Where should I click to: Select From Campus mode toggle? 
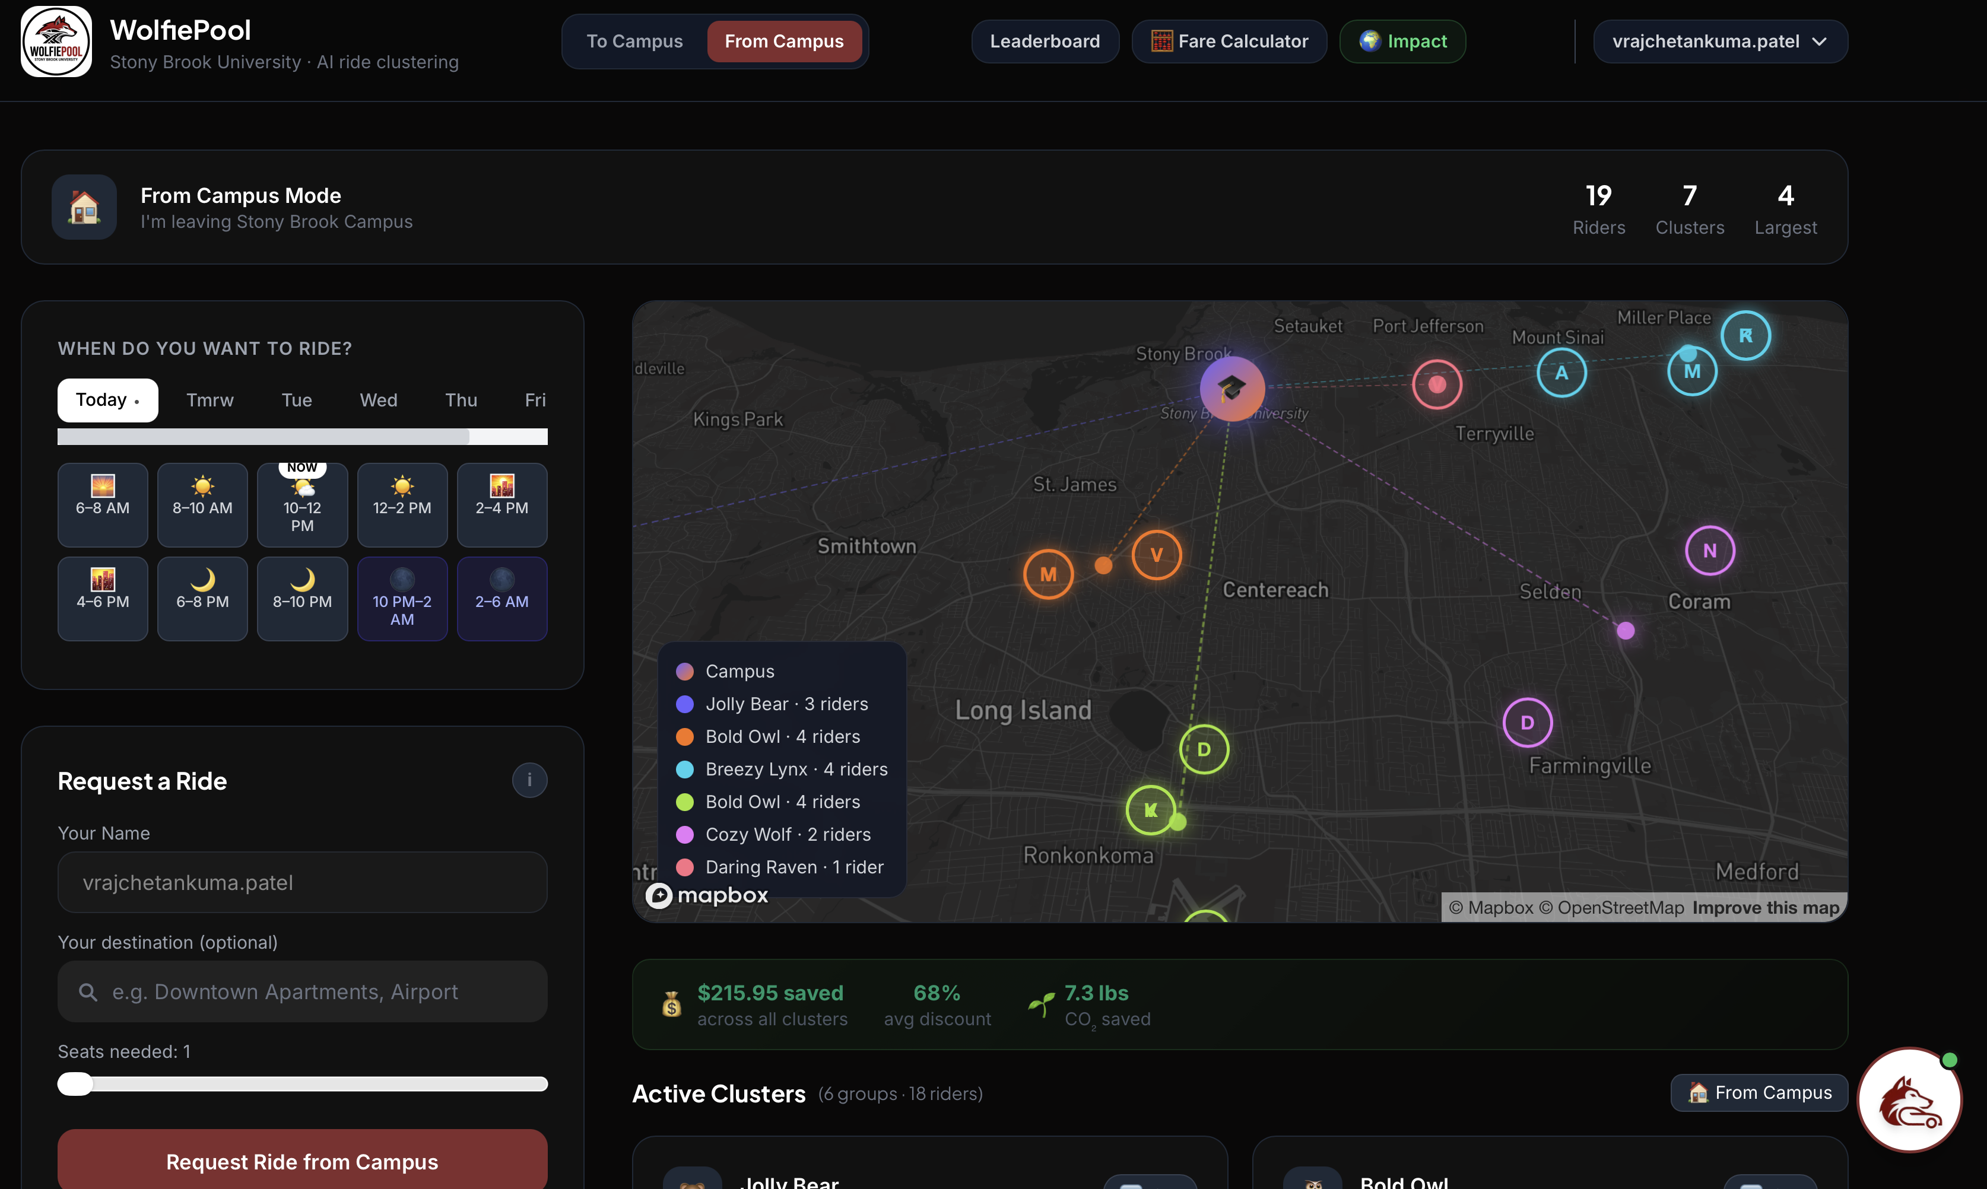tap(783, 42)
